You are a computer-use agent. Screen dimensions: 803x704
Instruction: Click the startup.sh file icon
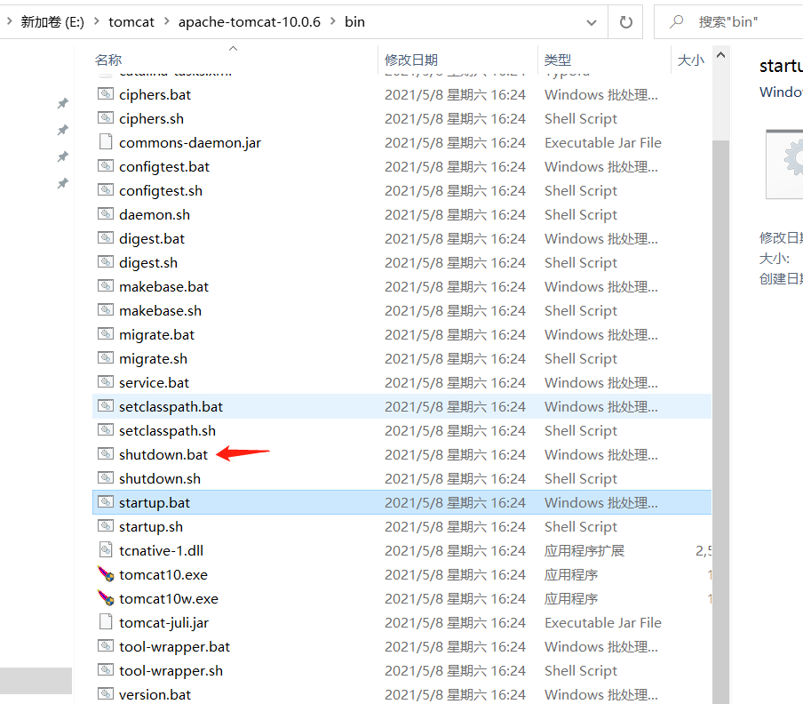click(106, 525)
